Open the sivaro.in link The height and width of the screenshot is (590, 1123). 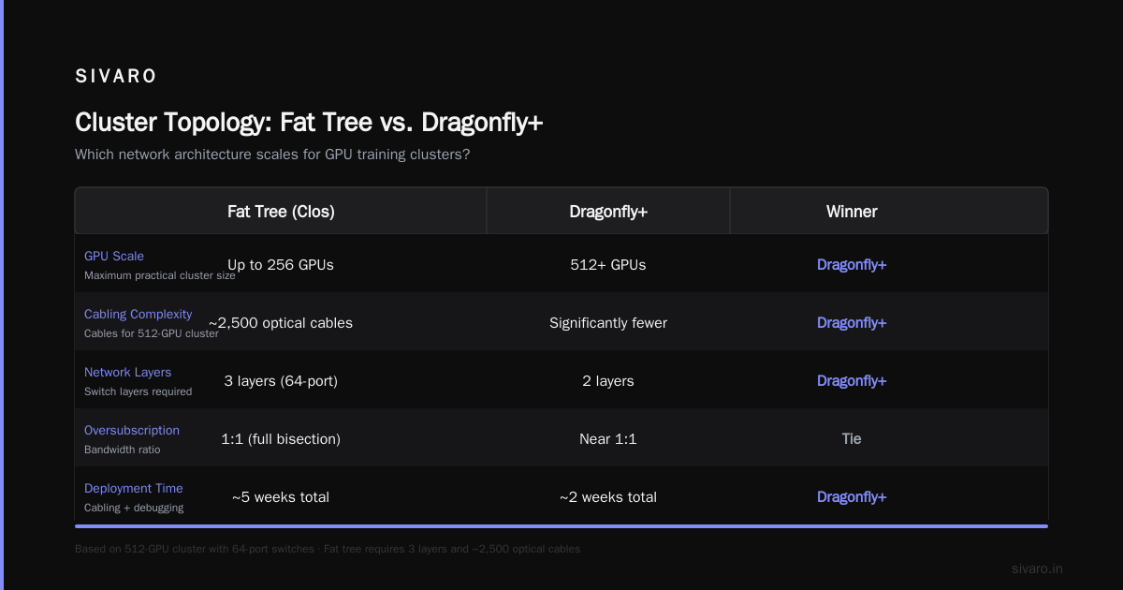coord(1037,568)
